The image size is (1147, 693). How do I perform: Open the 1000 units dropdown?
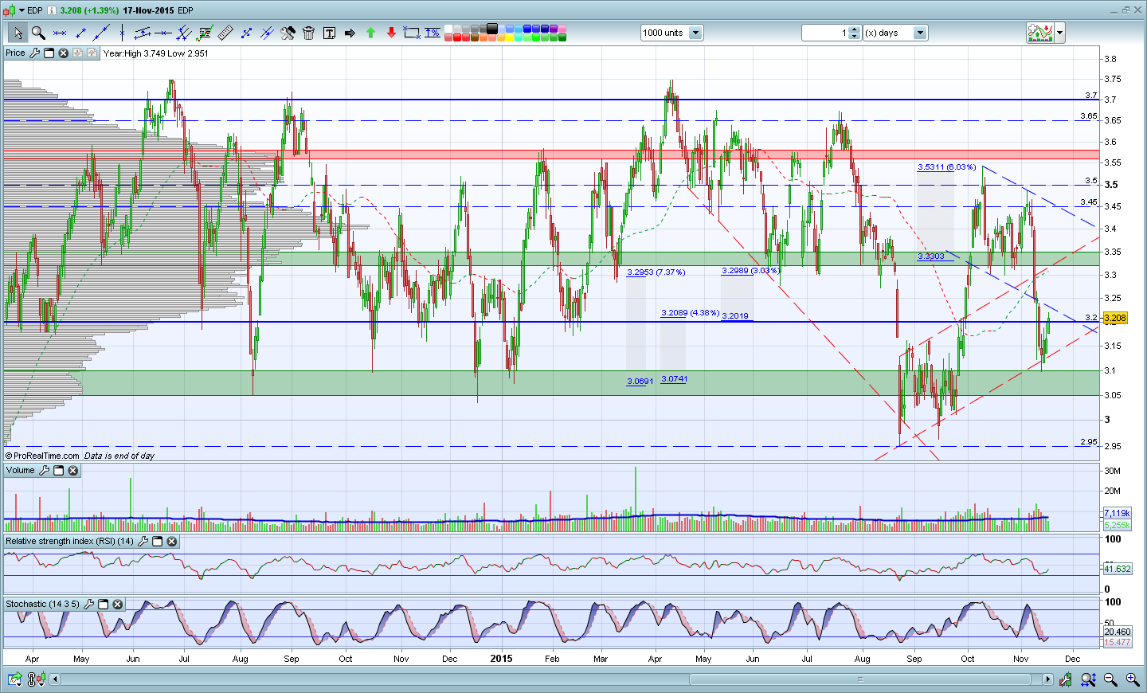point(695,33)
